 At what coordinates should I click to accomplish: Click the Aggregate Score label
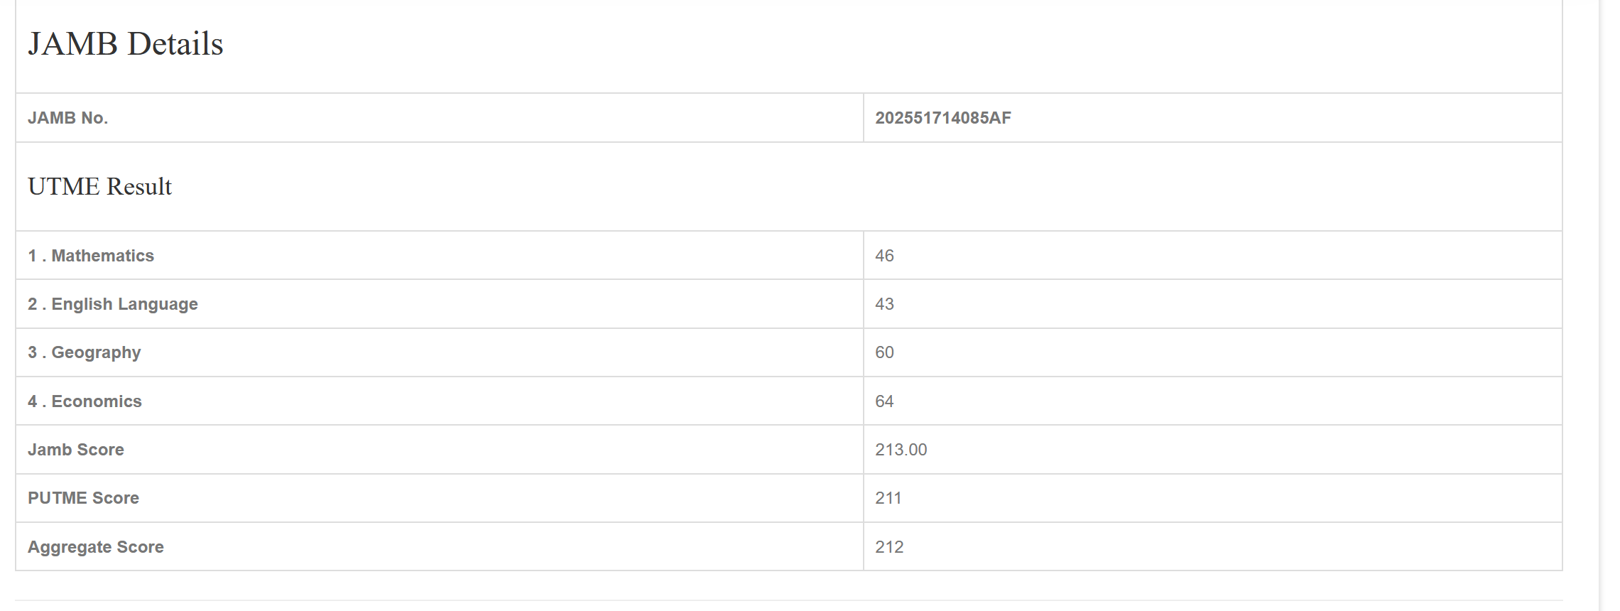96,547
